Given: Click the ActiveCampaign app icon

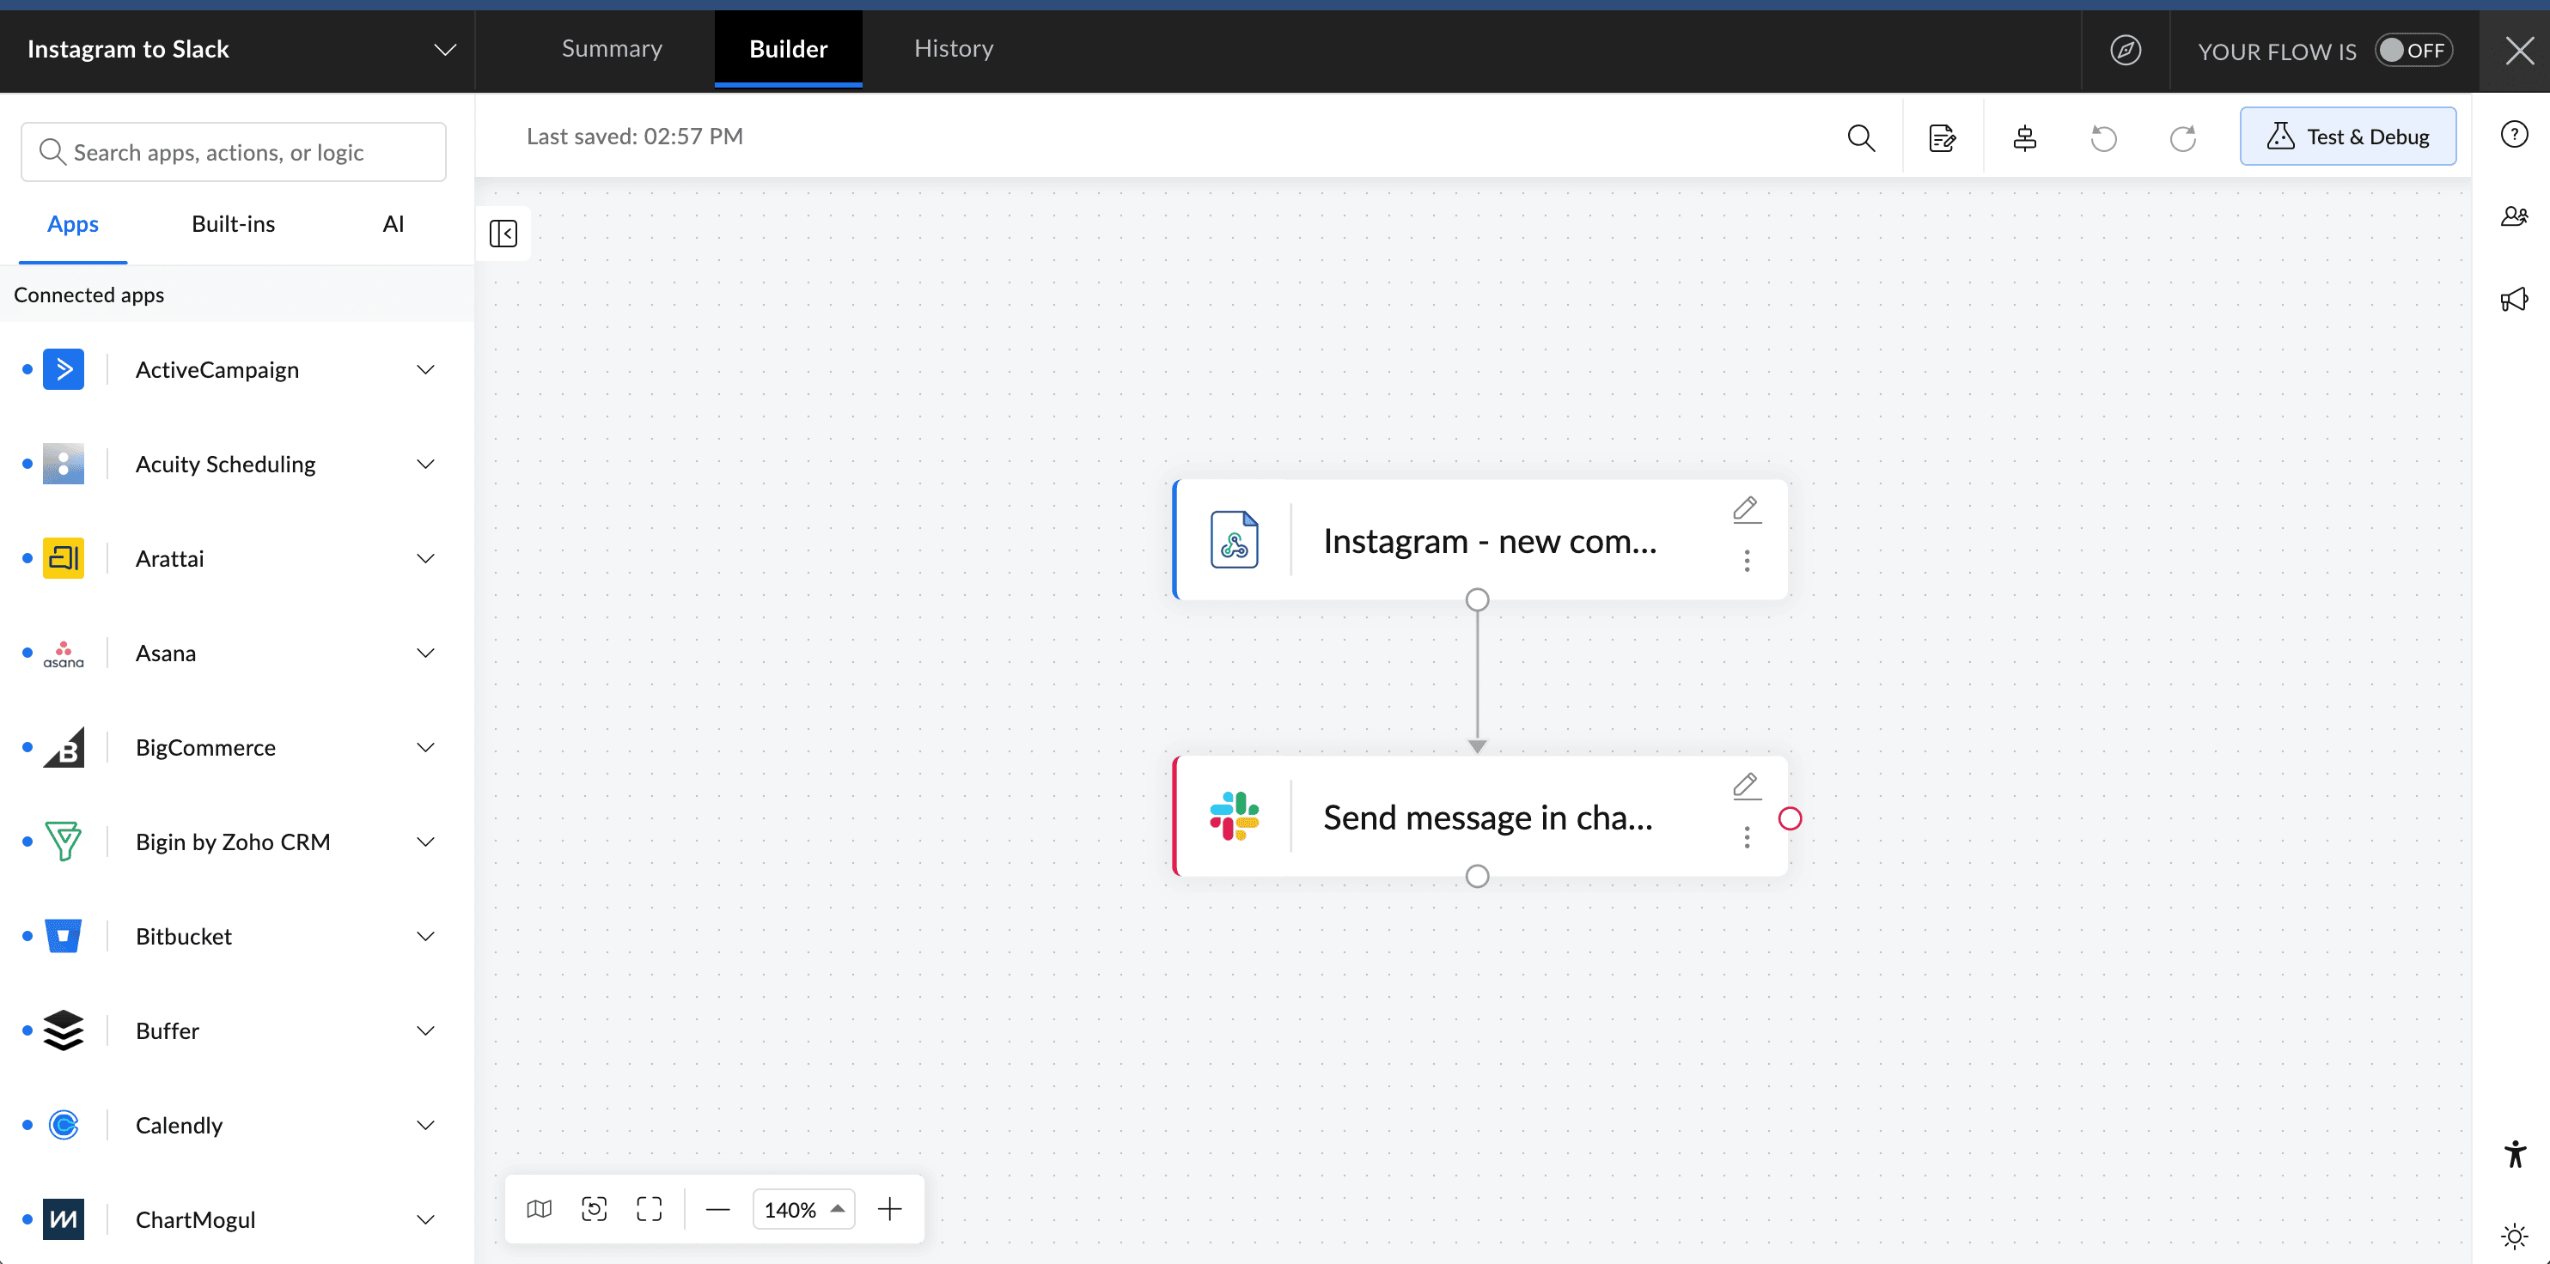Looking at the screenshot, I should [64, 369].
